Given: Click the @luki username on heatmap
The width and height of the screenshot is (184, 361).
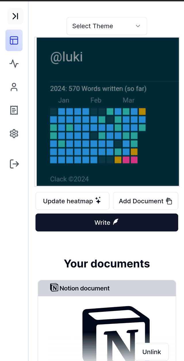Looking at the screenshot, I should click(66, 57).
